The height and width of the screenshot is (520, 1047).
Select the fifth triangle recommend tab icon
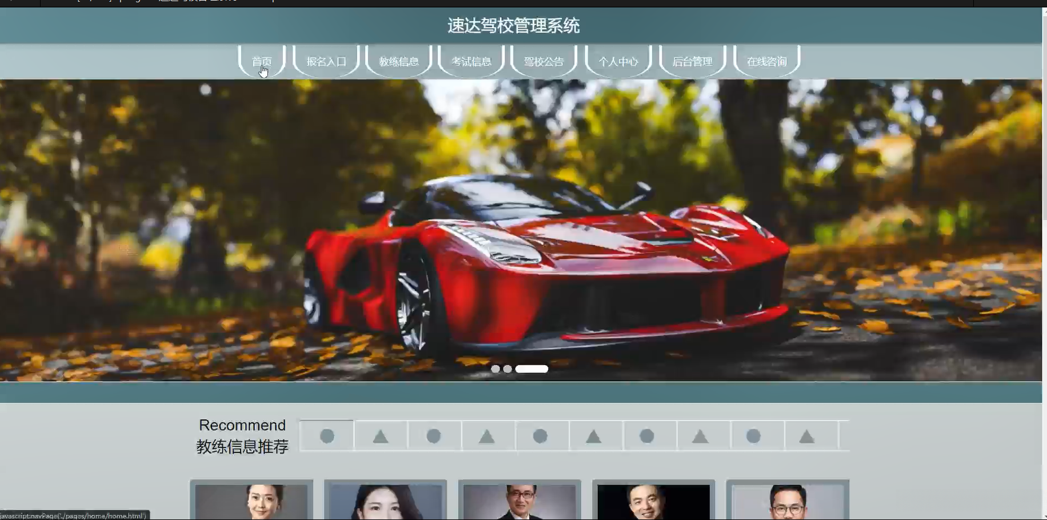pos(807,436)
